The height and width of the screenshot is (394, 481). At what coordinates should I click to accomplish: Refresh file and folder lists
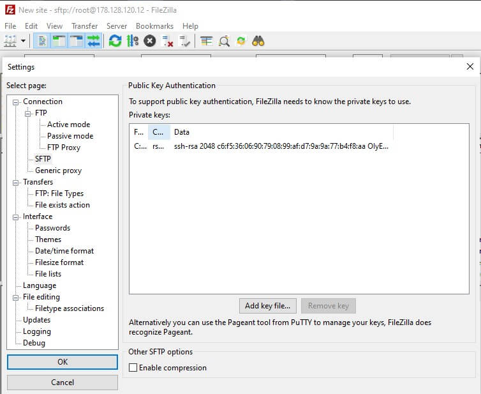point(115,41)
